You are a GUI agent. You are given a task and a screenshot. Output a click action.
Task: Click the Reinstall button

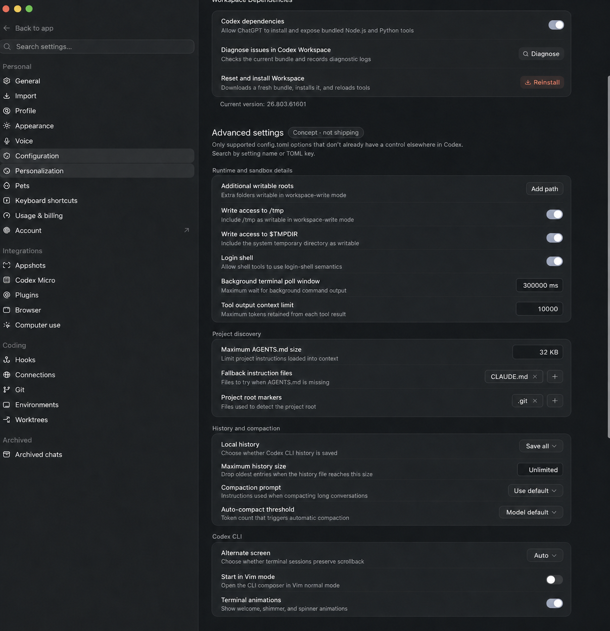pyautogui.click(x=542, y=83)
